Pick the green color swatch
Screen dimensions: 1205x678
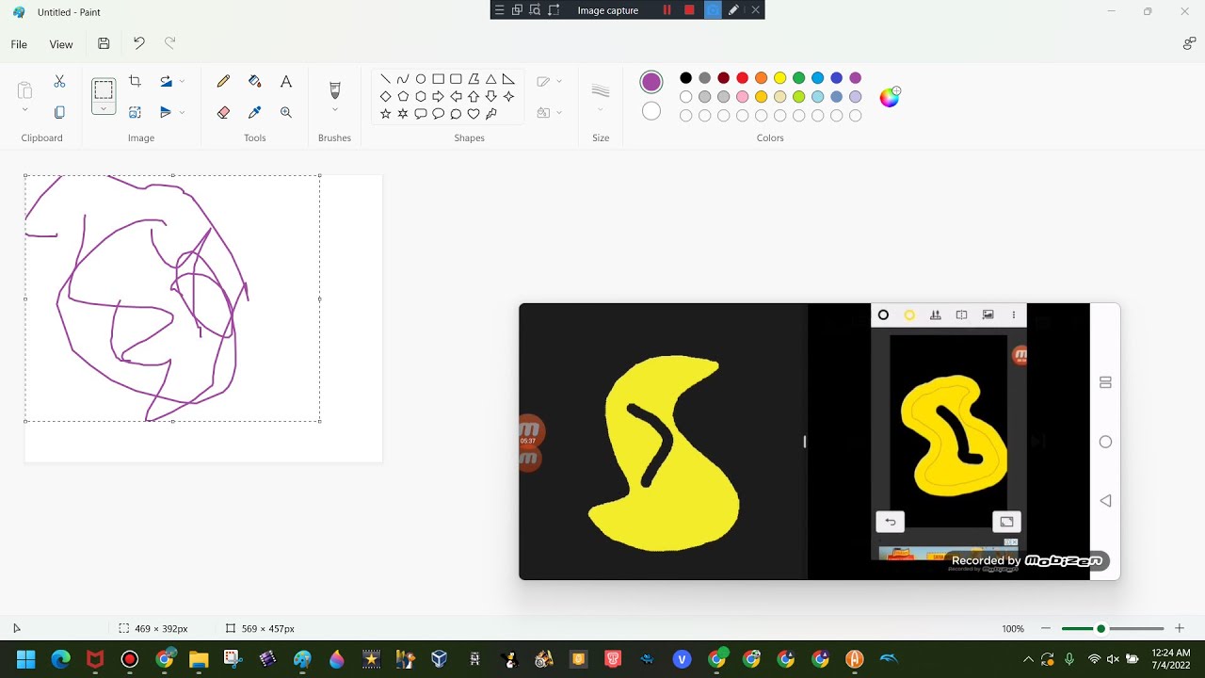point(799,78)
